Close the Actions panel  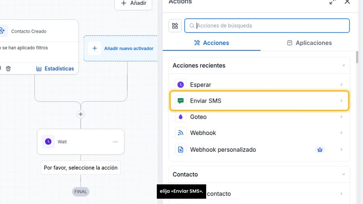point(347,2)
